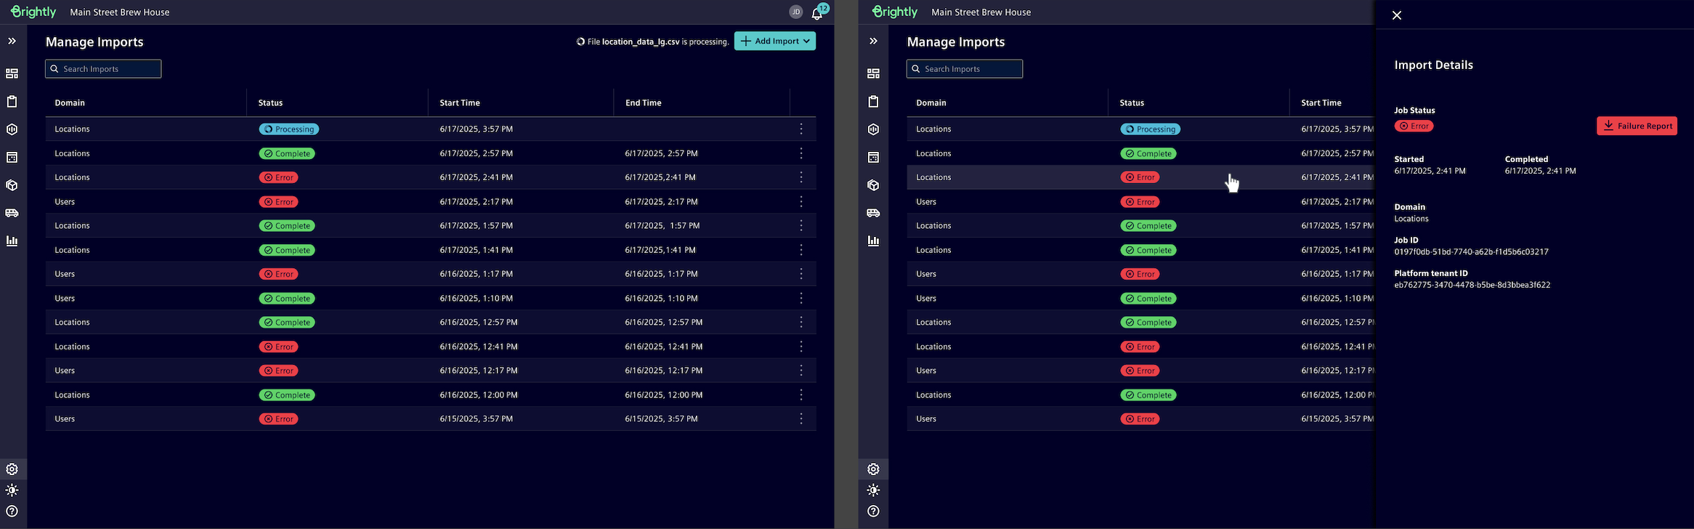Screen dimensions: 1694x529
Task: Open kebab menu for 6/16 12:41 PM row
Action: (x=801, y=347)
